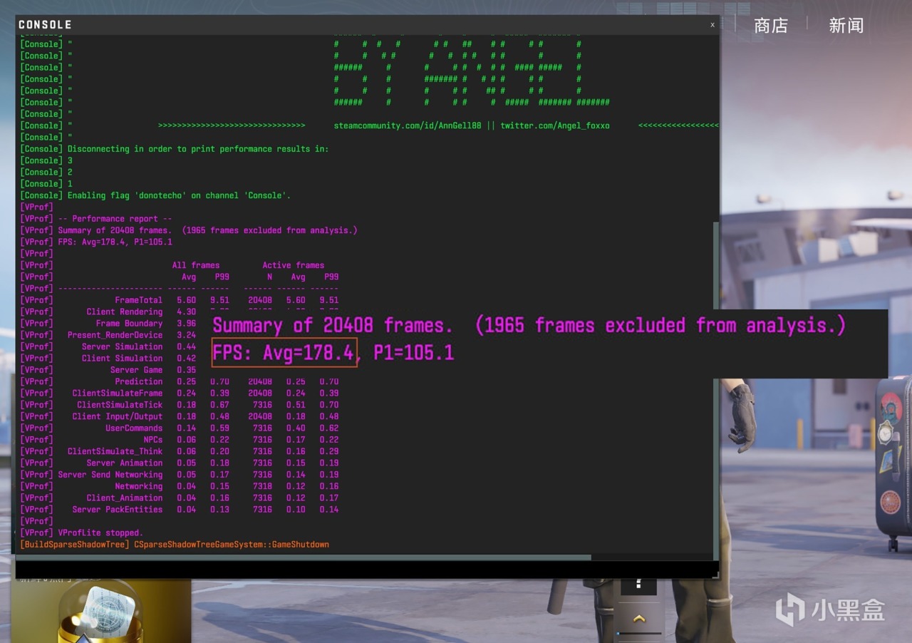The height and width of the screenshot is (643, 912).
Task: Select the 'Server Send Networking' row label
Action: [110, 475]
